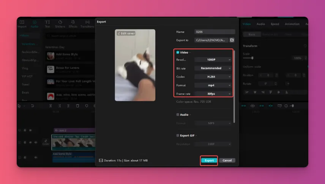Open the Codec H.264 dropdown

point(213,77)
